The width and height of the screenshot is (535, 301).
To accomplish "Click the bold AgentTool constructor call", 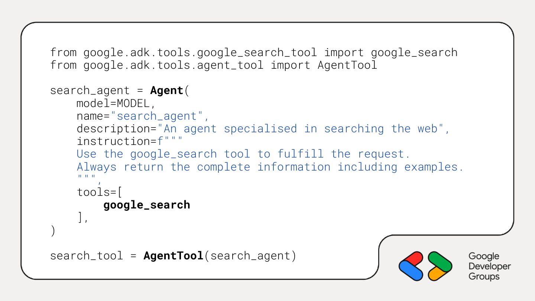I will (x=173, y=256).
